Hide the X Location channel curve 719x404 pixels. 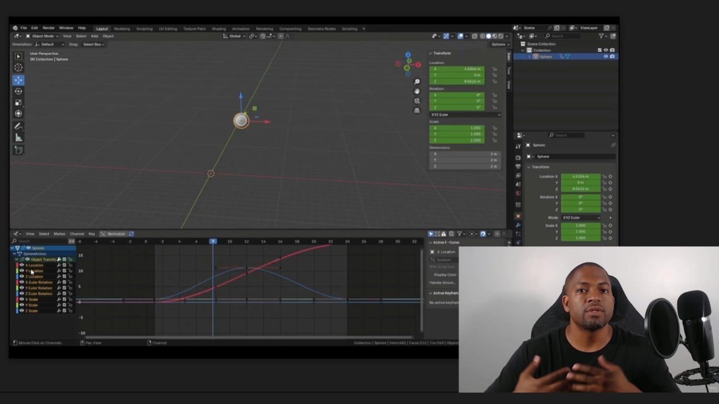click(22, 265)
